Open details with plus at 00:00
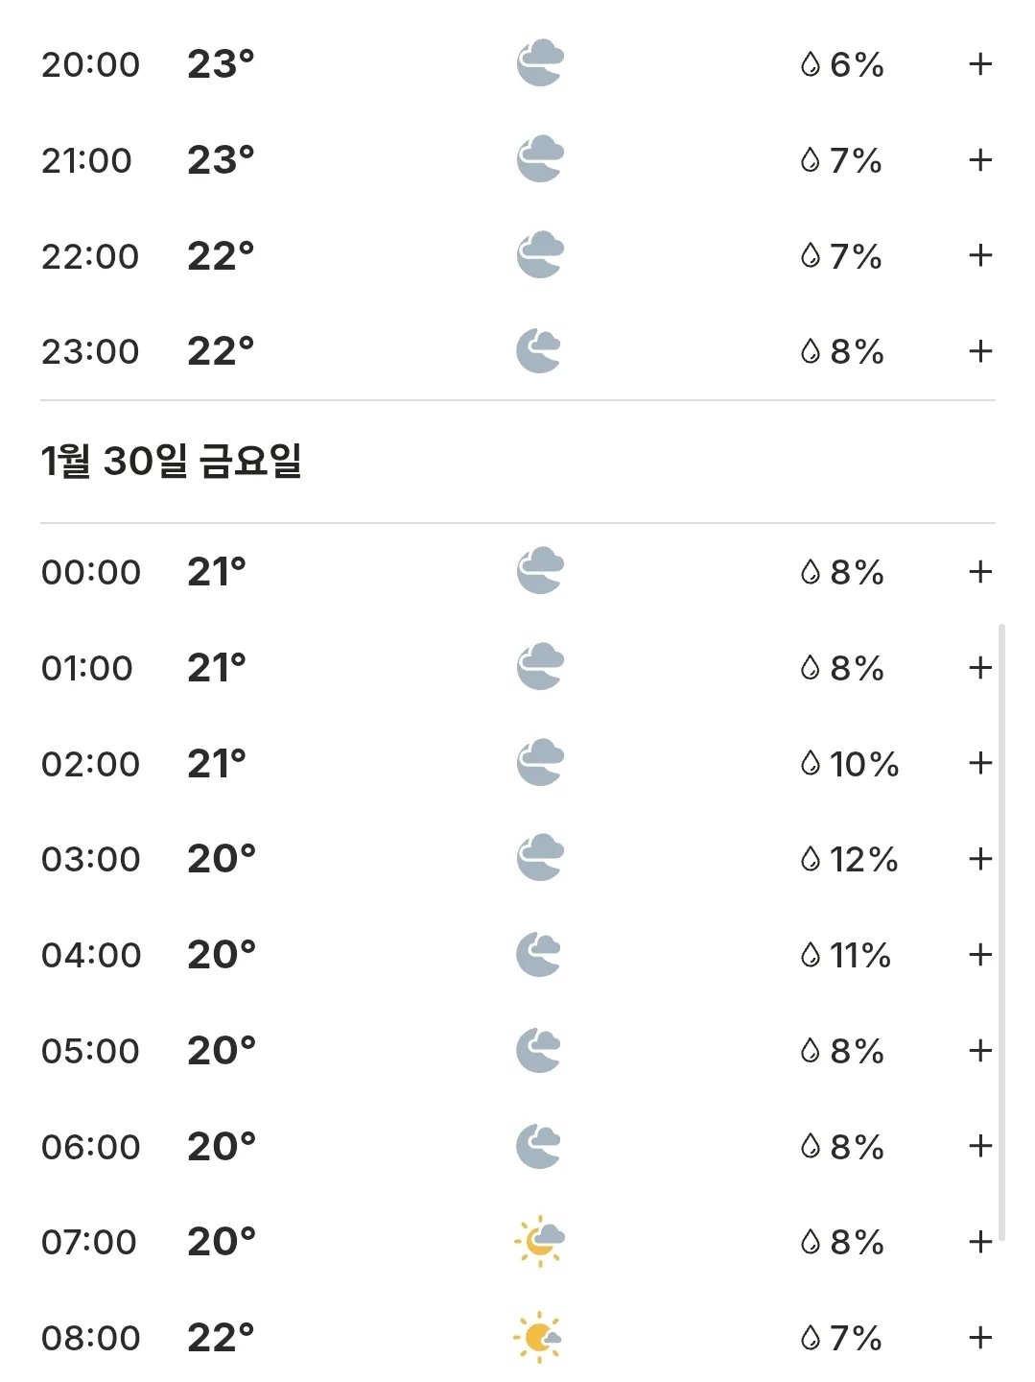 point(979,572)
